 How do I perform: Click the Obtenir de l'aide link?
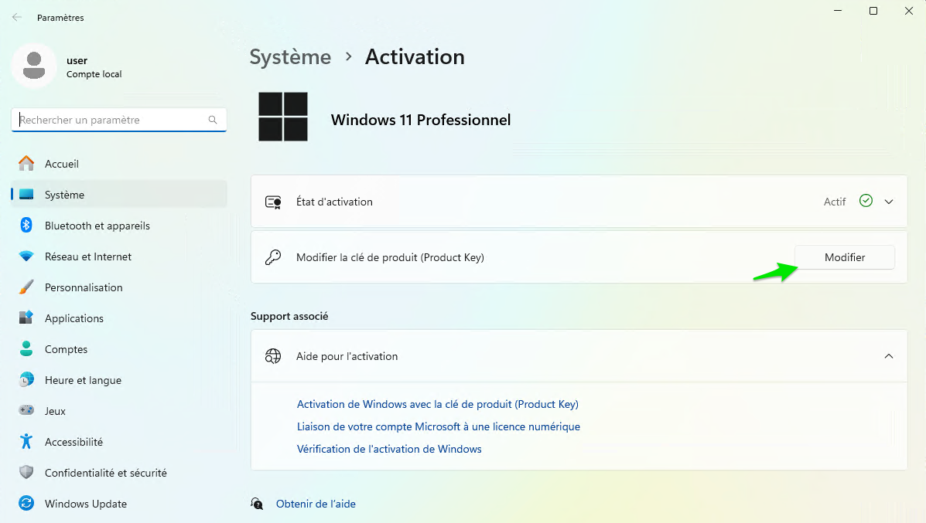[316, 504]
